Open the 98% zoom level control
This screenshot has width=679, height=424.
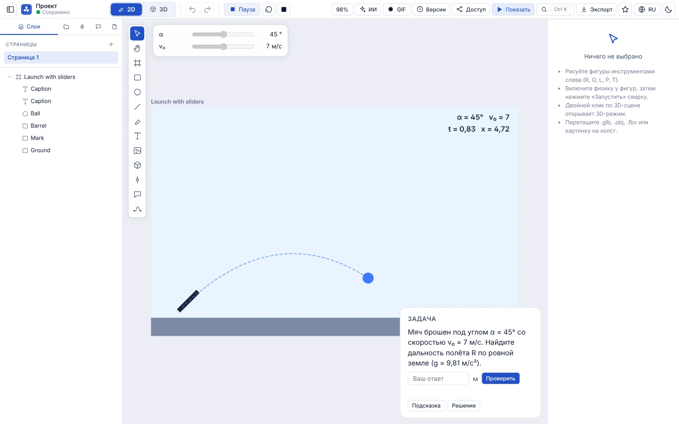[x=342, y=9]
